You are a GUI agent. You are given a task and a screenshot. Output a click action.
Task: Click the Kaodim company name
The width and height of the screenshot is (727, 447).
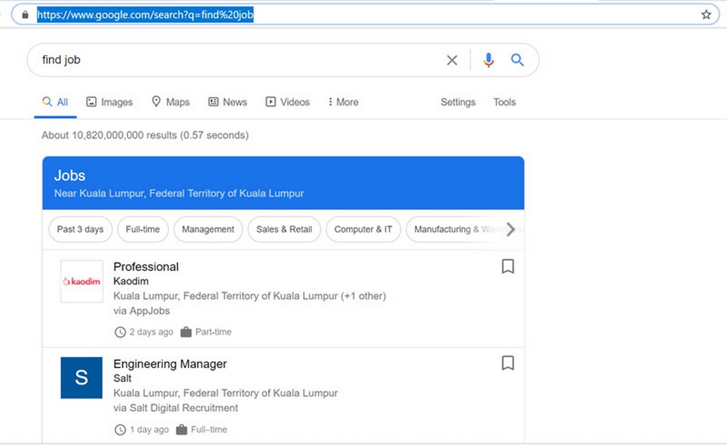click(131, 281)
